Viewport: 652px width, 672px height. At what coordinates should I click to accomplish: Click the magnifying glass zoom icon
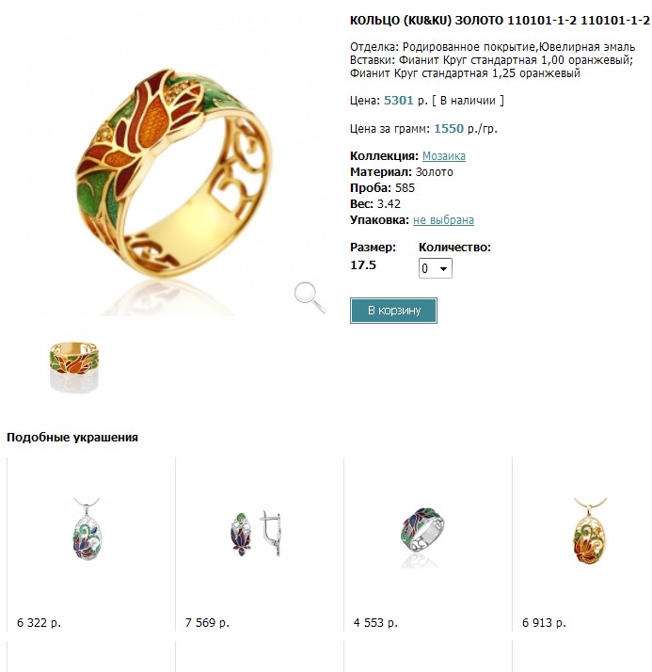click(x=310, y=297)
